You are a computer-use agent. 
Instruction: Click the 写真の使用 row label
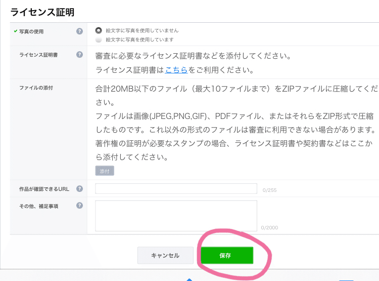31,31
